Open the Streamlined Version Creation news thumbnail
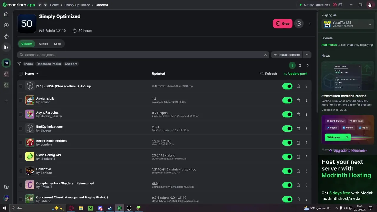Screen dimensions: 377x212 tap(348, 76)
